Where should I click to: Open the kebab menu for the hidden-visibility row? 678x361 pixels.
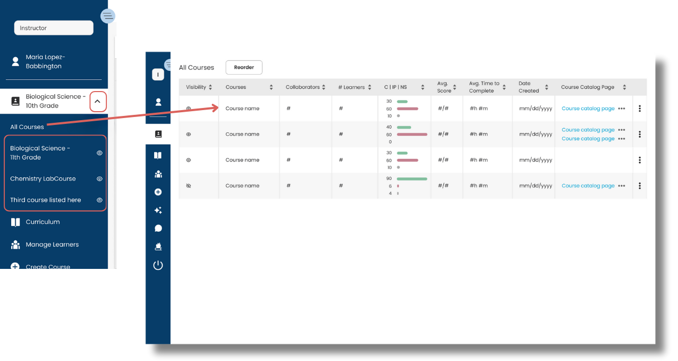[640, 186]
